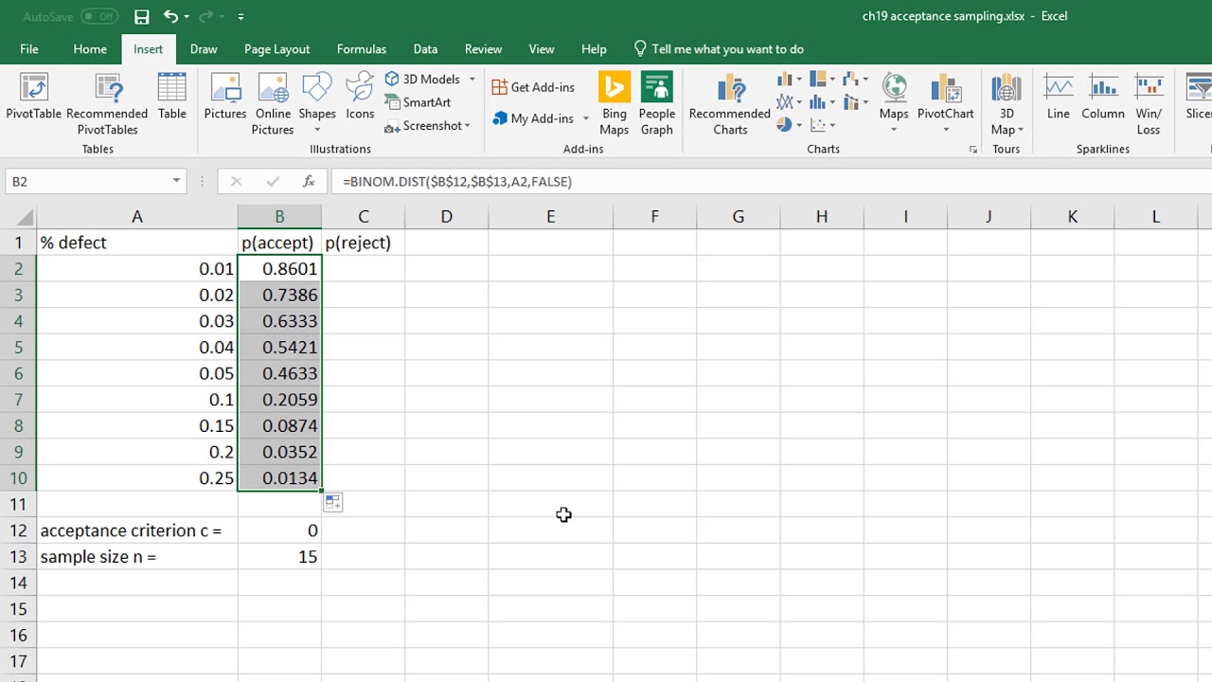Toggle AutoSave switch
The width and height of the screenshot is (1212, 682).
(98, 16)
